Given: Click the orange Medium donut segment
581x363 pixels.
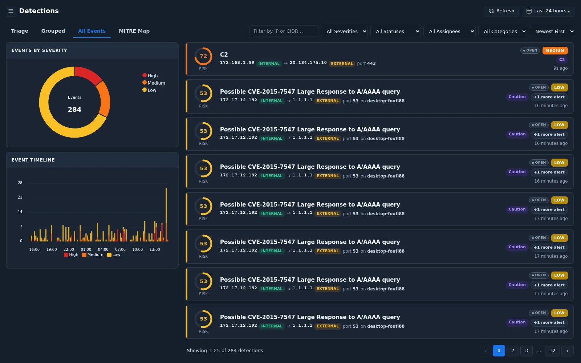Looking at the screenshot, I should click(104, 99).
